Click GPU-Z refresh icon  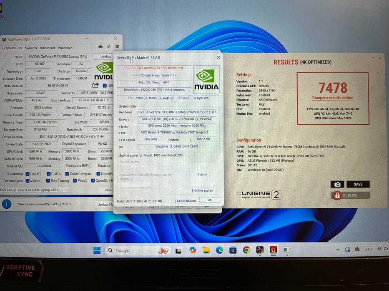tap(109, 47)
